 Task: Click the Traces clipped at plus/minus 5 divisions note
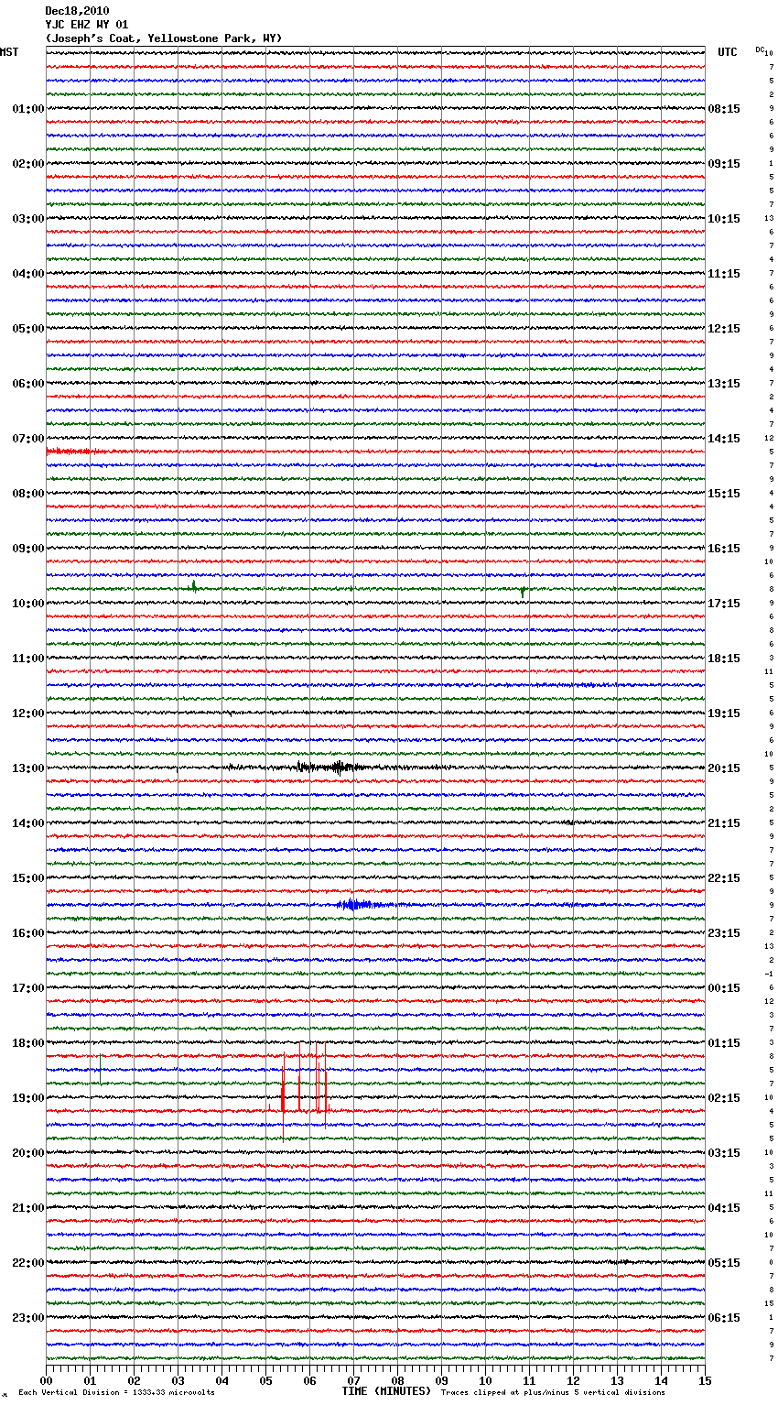click(553, 1393)
